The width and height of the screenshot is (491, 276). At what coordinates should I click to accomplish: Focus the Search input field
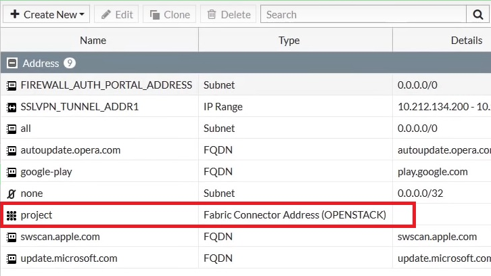coord(363,14)
